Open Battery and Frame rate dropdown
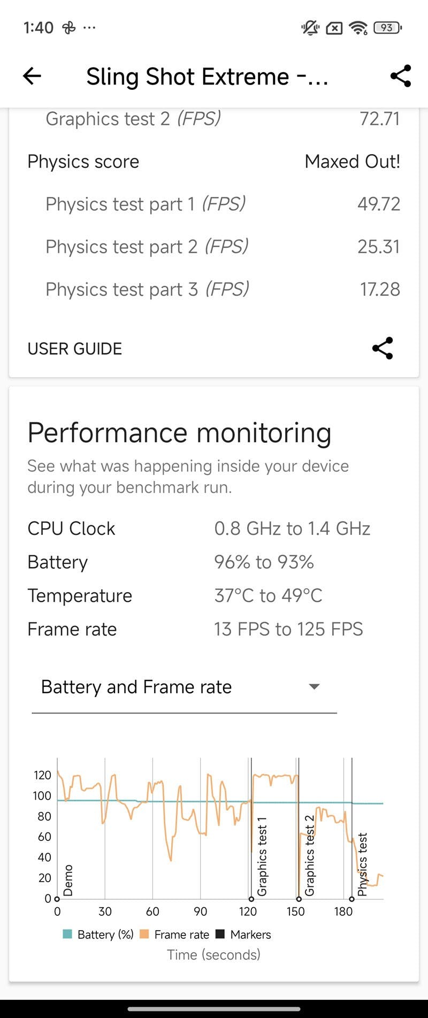 [184, 687]
